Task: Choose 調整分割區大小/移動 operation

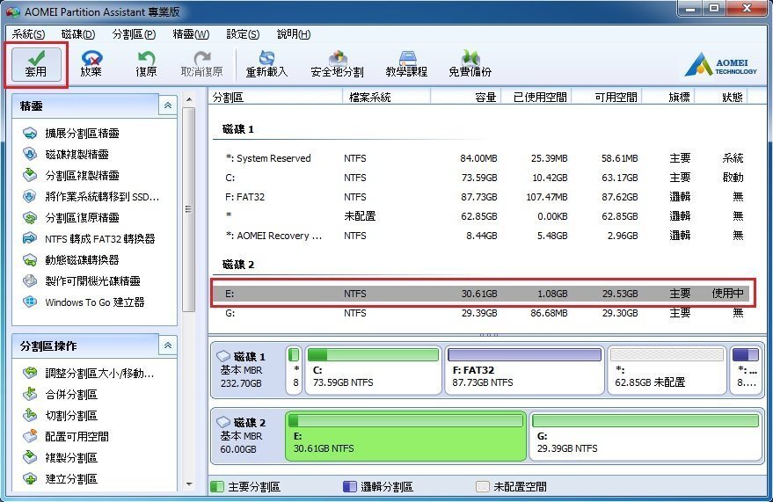Action: [x=89, y=373]
